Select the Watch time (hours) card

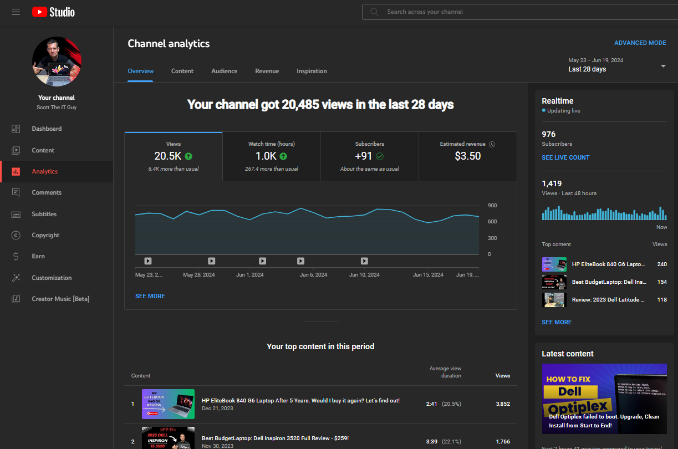(272, 156)
